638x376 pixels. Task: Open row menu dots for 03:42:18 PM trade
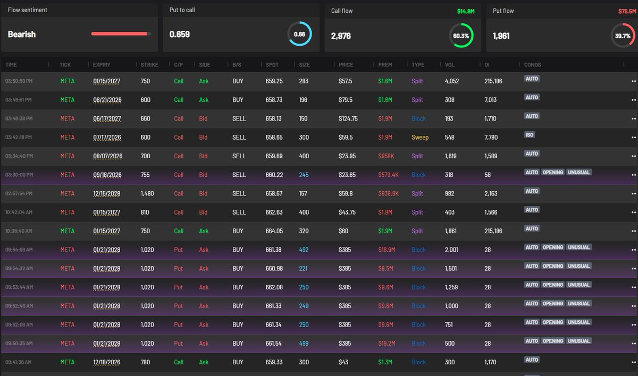coord(633,138)
